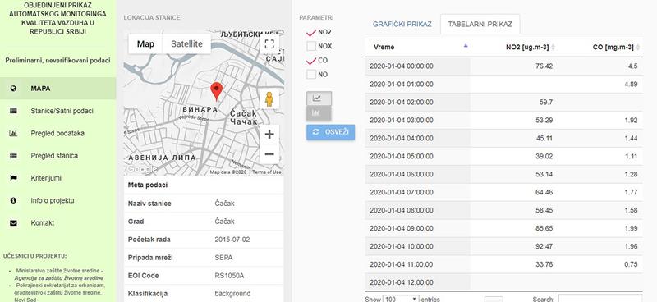The image size is (657, 302).
Task: Select the Street View pegman icon
Action: tap(269, 99)
